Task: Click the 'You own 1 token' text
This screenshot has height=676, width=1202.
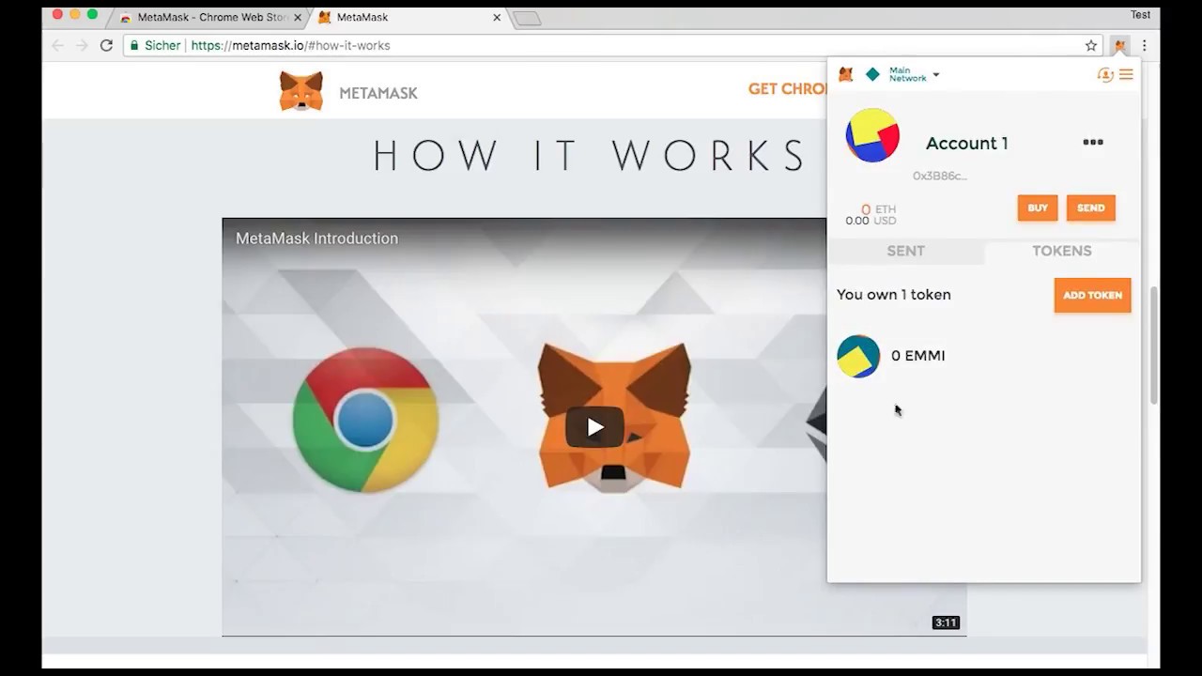Action: (x=893, y=295)
